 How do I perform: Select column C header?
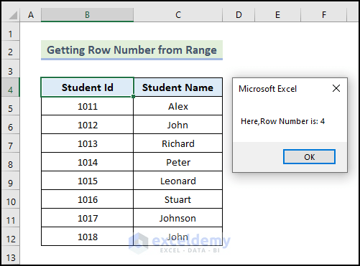click(178, 15)
